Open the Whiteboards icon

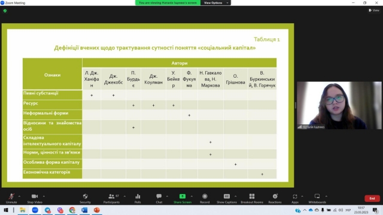point(317,198)
